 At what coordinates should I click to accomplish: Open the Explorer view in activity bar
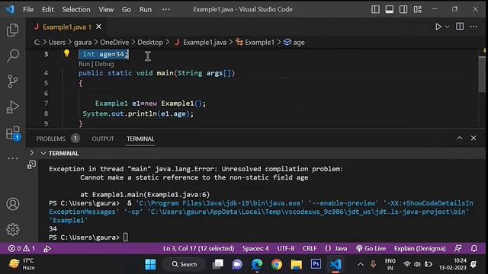[x=12, y=30]
